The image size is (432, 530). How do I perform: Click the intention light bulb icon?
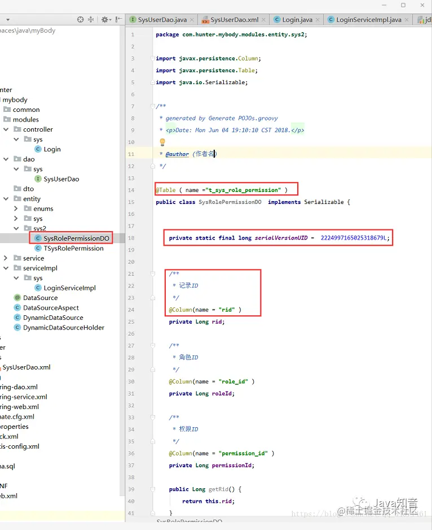(162, 142)
